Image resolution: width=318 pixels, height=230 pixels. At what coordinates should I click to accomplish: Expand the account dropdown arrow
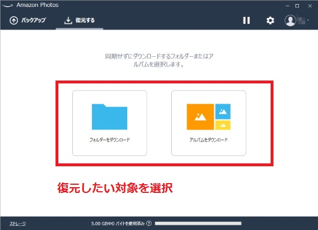[x=308, y=20]
